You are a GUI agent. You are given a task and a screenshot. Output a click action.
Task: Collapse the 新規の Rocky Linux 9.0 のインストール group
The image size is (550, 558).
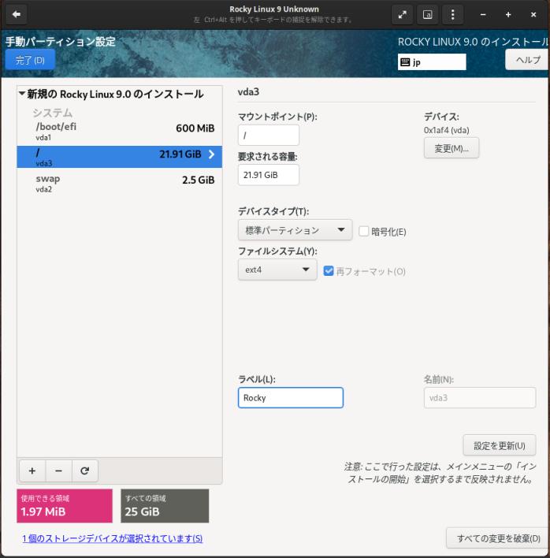click(x=22, y=94)
